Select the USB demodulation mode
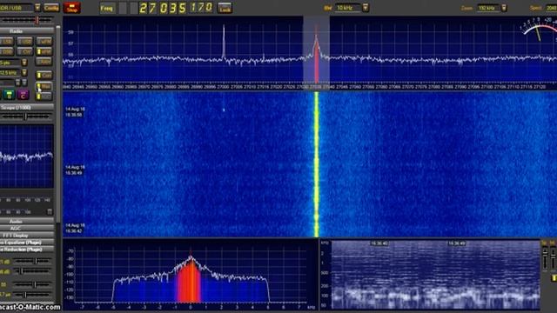Viewport: 557px width, 313px height. click(24, 42)
